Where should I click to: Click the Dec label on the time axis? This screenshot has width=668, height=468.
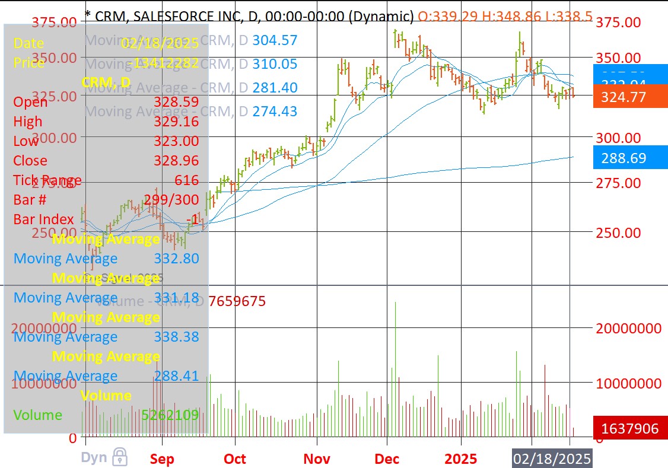point(387,459)
